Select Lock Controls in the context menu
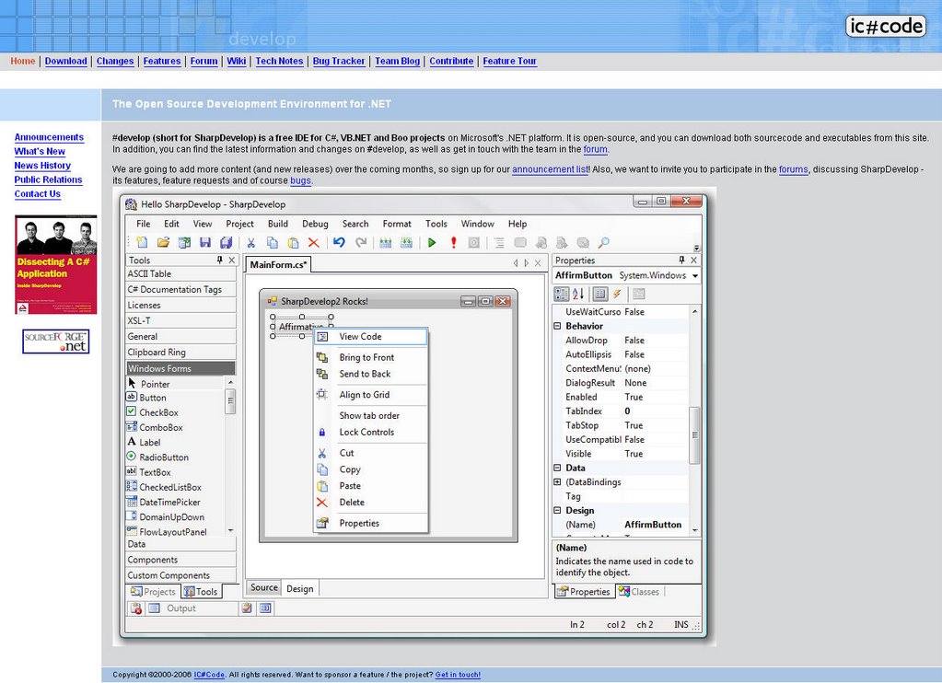942x683 pixels. pos(371,433)
